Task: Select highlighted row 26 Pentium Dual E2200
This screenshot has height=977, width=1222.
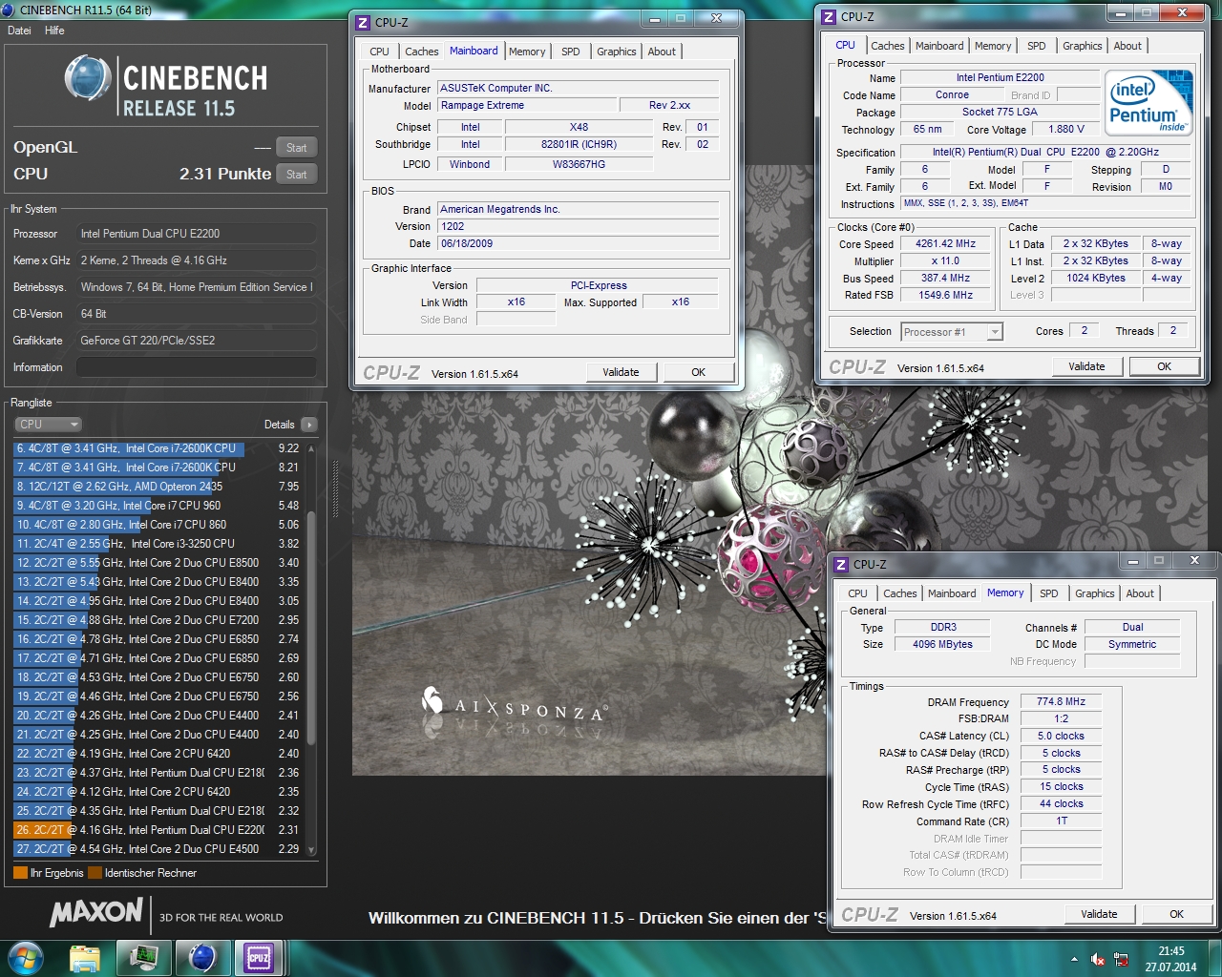Action: coord(158,830)
